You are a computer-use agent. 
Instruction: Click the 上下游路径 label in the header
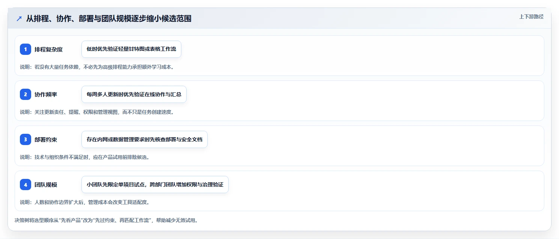pyautogui.click(x=531, y=17)
